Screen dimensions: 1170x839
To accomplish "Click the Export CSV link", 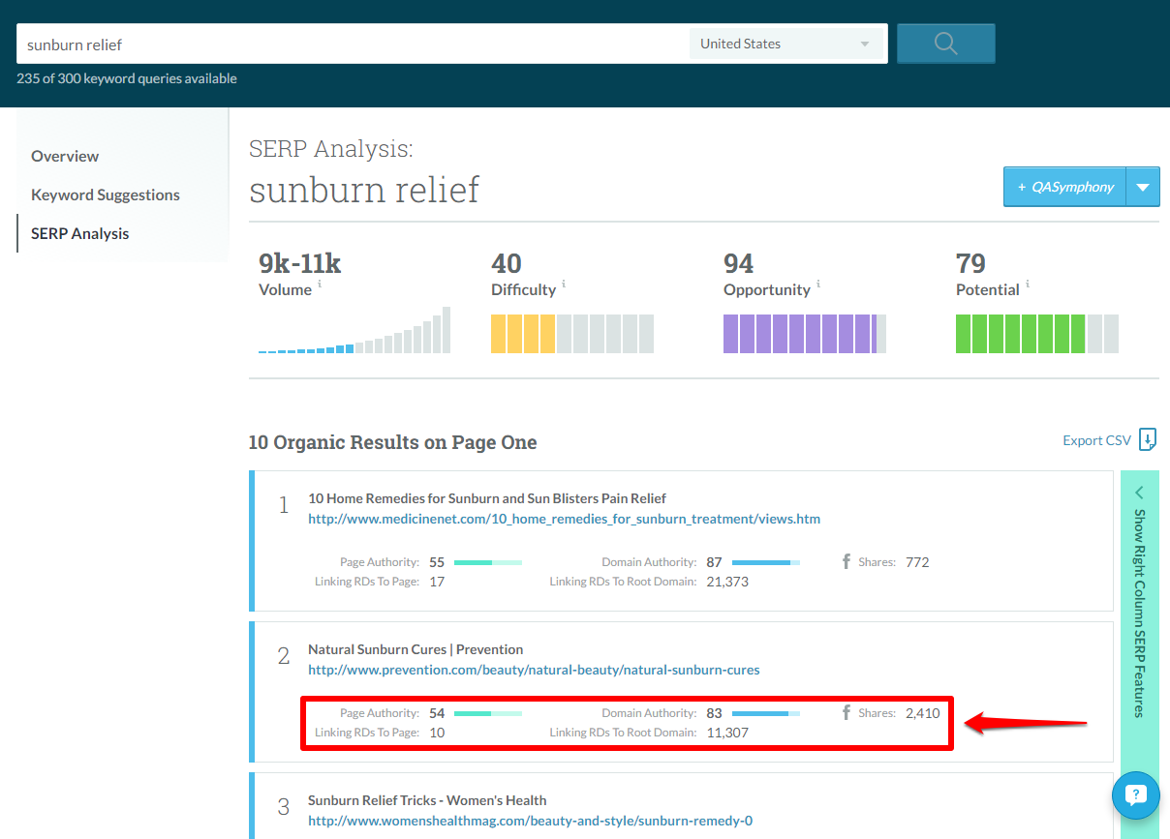I will 1095,439.
